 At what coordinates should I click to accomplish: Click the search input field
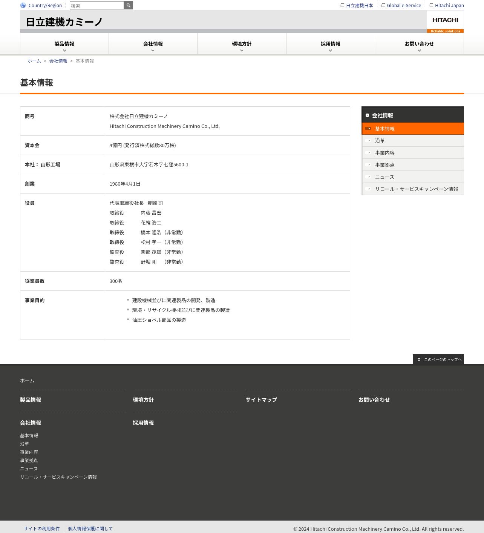[x=97, y=5]
